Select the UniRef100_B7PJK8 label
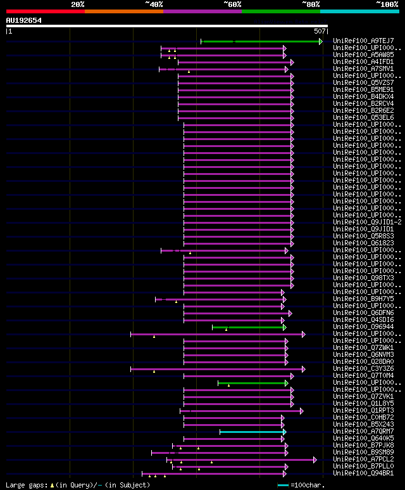The width and height of the screenshot is (405, 490). pos(363,446)
